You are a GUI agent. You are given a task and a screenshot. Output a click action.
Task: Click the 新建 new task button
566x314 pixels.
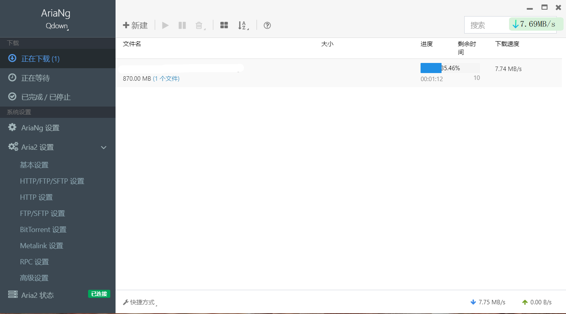(135, 25)
